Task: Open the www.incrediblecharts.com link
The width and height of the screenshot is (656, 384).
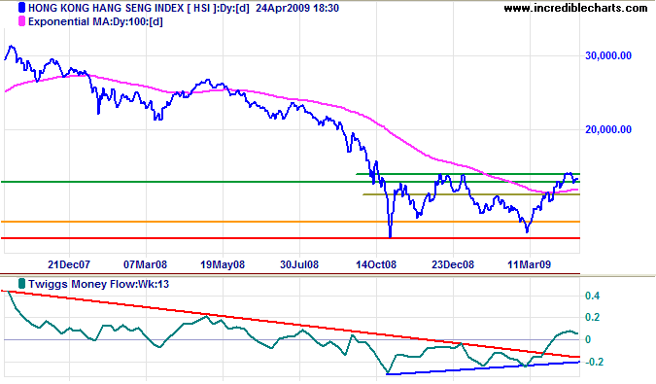Action: pos(575,8)
